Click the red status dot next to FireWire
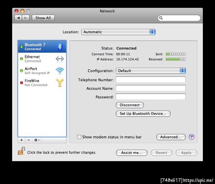The image size is (215, 184). point(21,83)
